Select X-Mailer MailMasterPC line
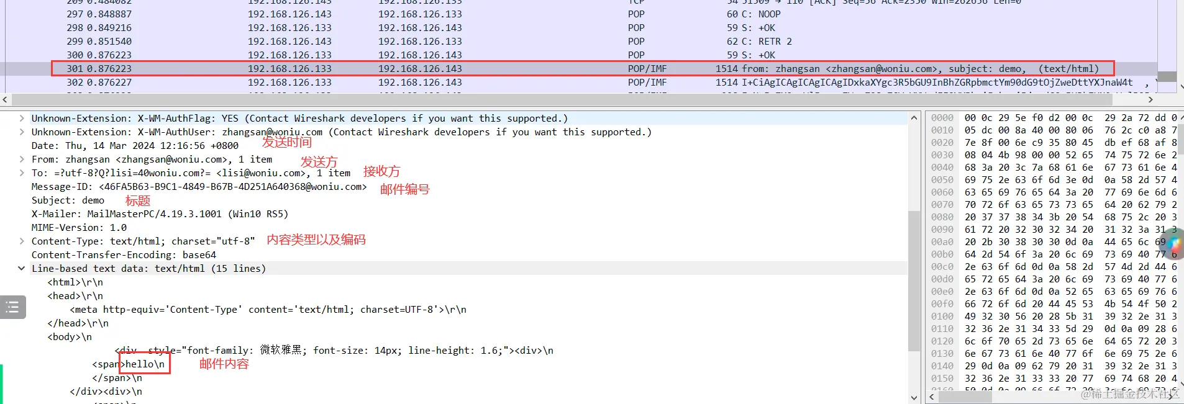 [x=160, y=214]
